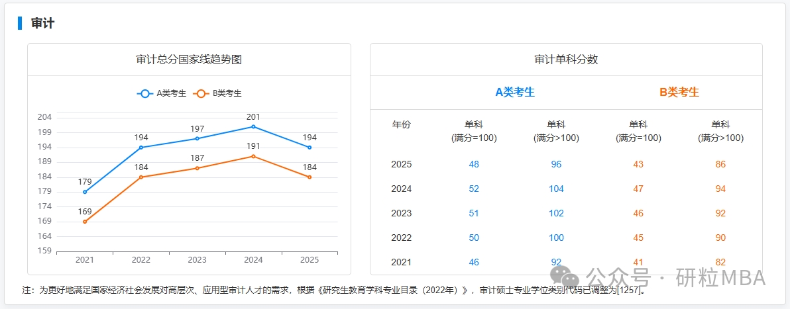This screenshot has height=309, width=790.
Task: Click year 2024 in the table's 年份 column
Action: click(x=401, y=189)
